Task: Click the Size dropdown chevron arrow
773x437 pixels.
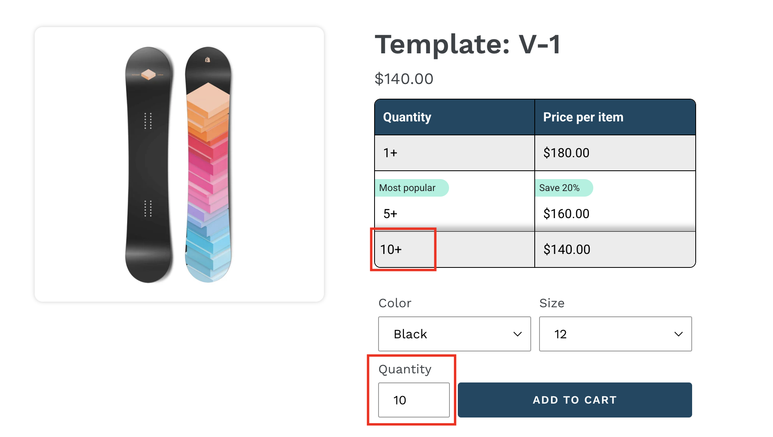Action: click(x=678, y=334)
